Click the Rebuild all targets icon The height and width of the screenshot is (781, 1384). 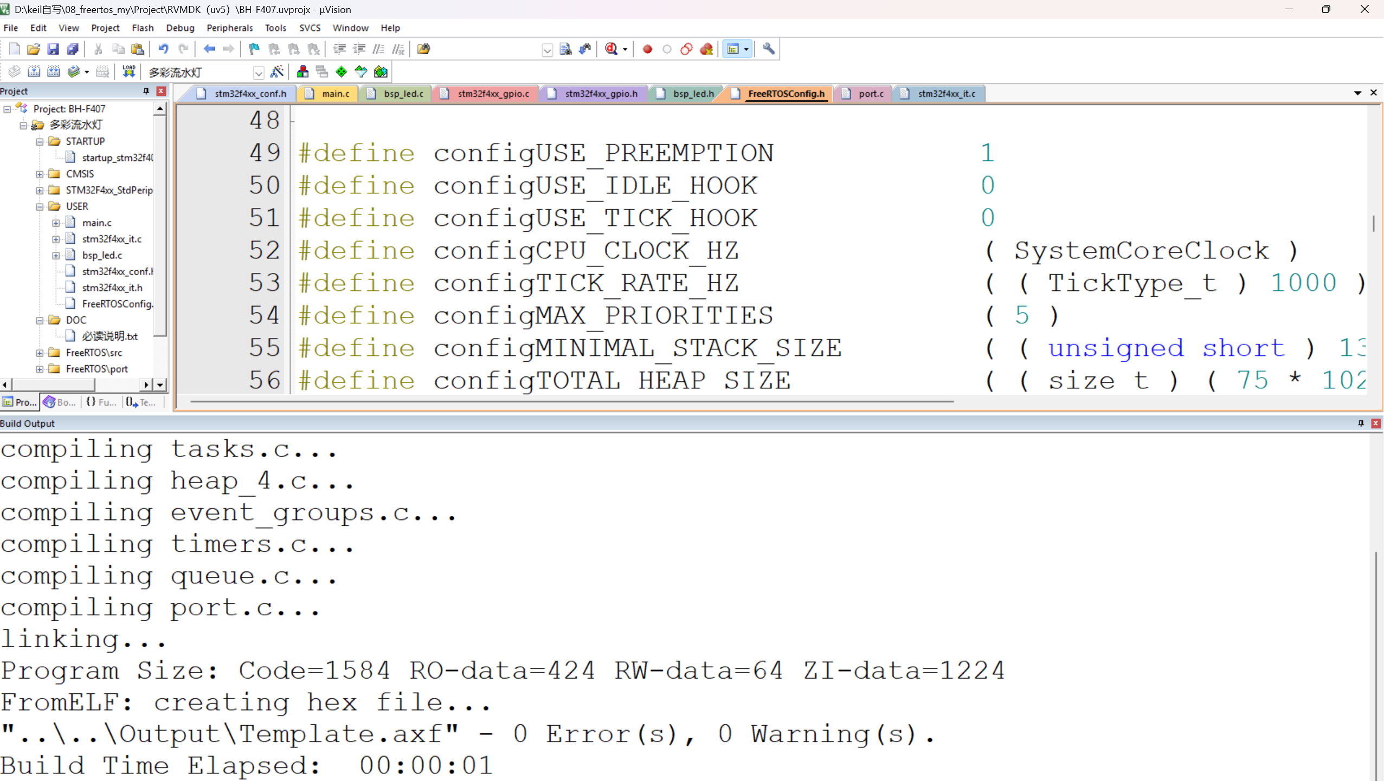tap(53, 71)
